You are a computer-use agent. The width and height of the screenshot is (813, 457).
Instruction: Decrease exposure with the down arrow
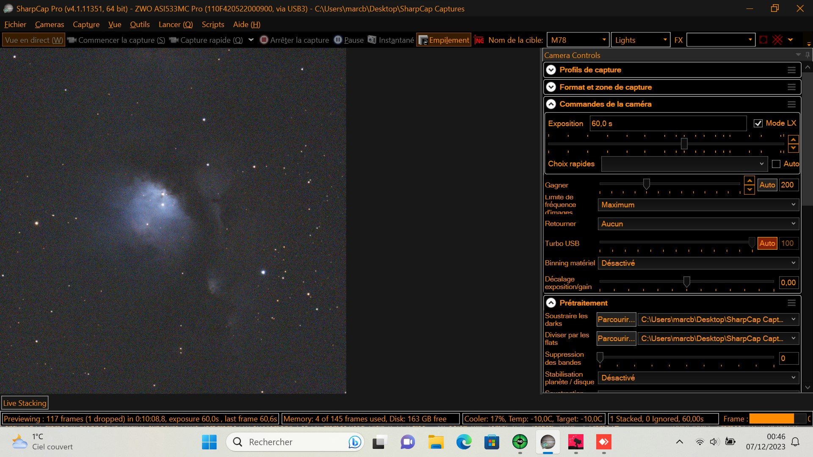[x=793, y=148]
